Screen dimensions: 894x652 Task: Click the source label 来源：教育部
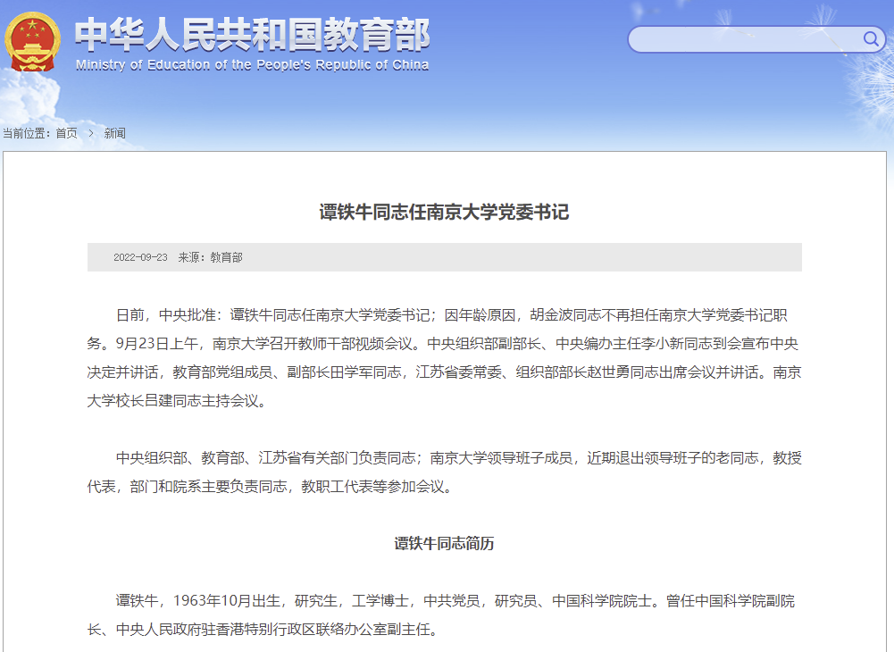point(211,257)
